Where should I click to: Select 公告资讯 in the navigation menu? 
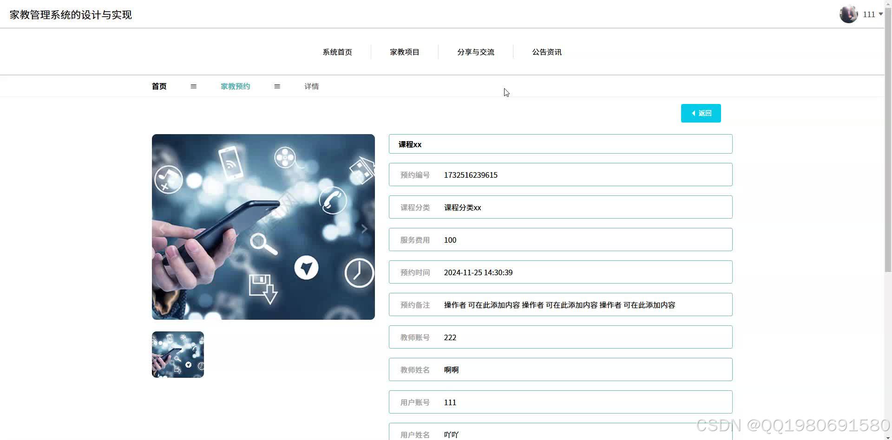[x=547, y=52]
